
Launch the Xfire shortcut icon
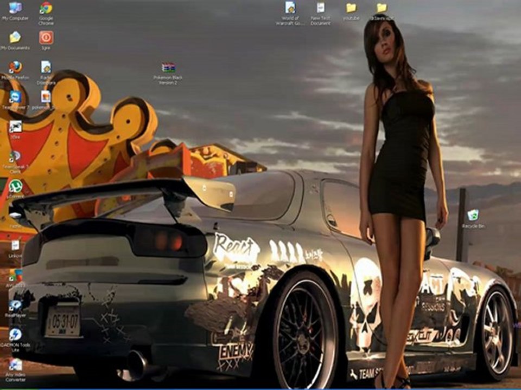click(x=15, y=127)
